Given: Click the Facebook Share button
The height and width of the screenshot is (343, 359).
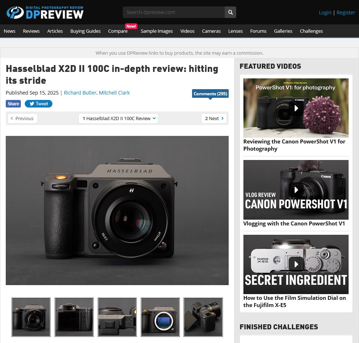Looking at the screenshot, I should click(x=13, y=104).
